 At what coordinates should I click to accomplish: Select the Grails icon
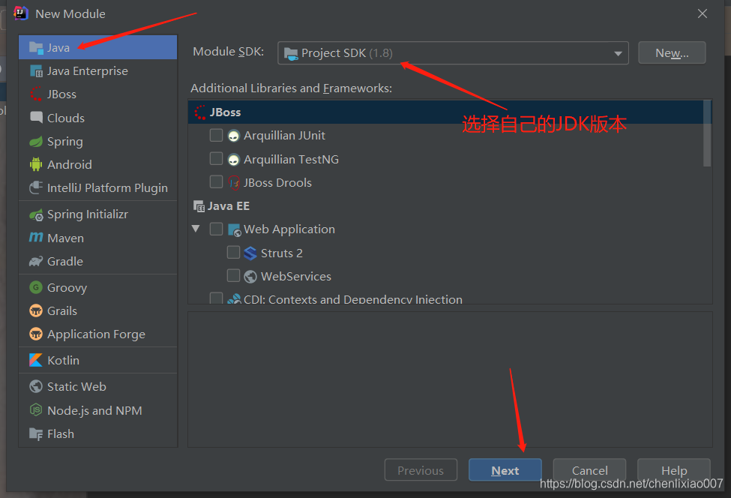pyautogui.click(x=36, y=310)
